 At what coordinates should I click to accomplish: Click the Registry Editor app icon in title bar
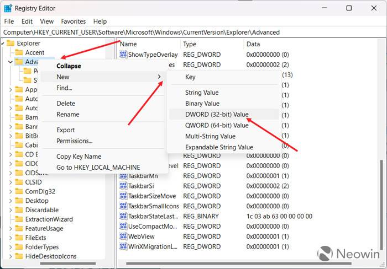pos(8,8)
